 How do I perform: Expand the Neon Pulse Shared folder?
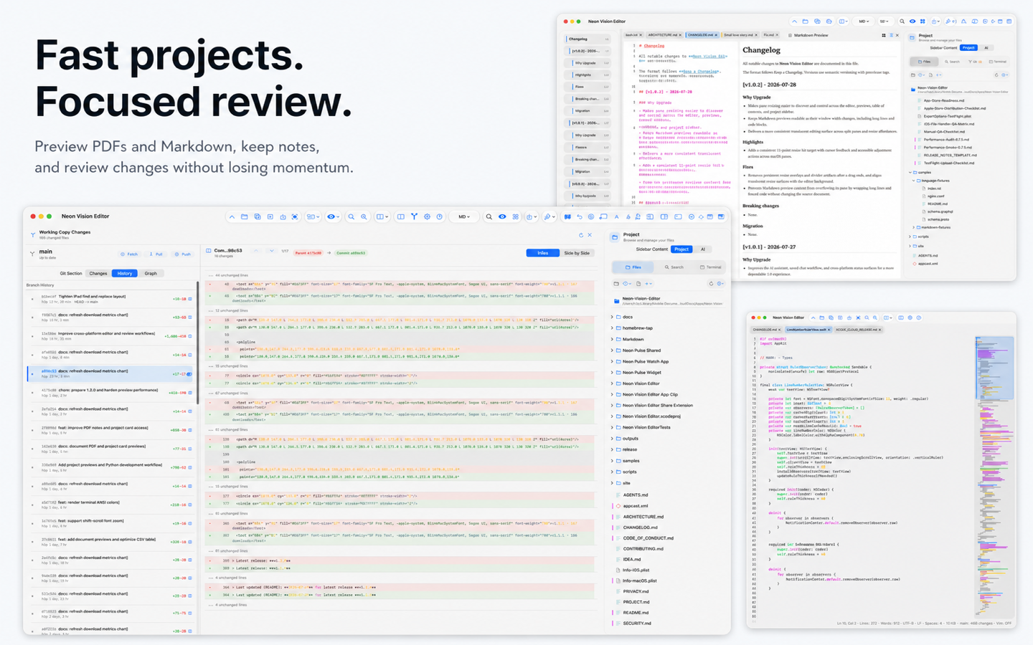coord(612,350)
